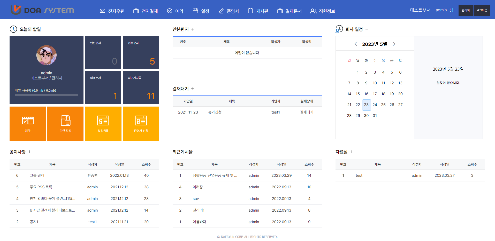Click the 관리자 button

click(466, 10)
